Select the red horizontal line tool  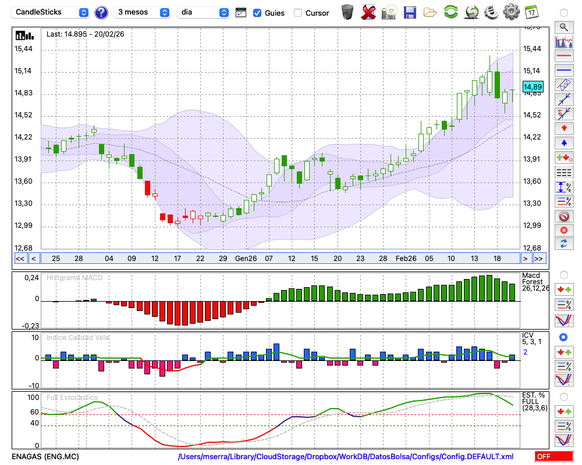point(563,56)
